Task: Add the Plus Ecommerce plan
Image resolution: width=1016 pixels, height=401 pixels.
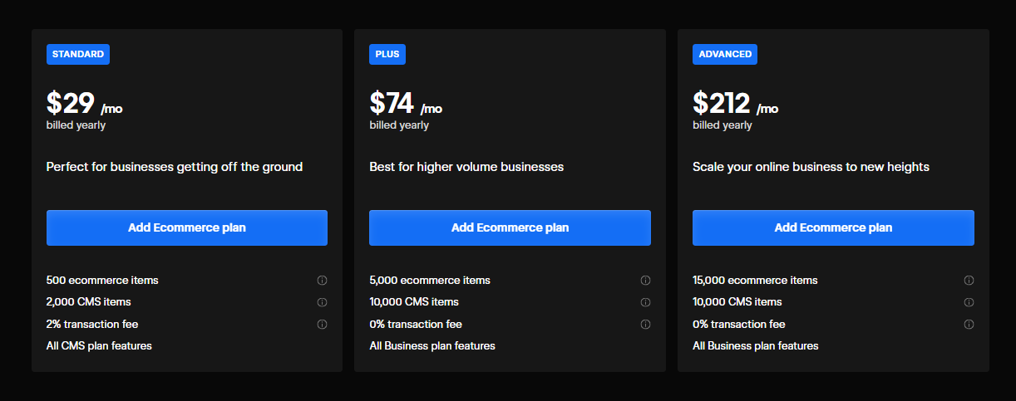Action: (510, 227)
